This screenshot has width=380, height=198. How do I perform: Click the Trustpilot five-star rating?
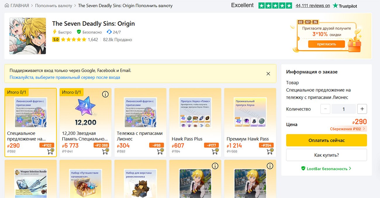coord(275,6)
